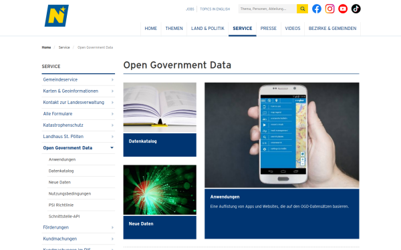The image size is (401, 250).
Task: Open PSI Richtlinie submenu item
Action: 61,205
